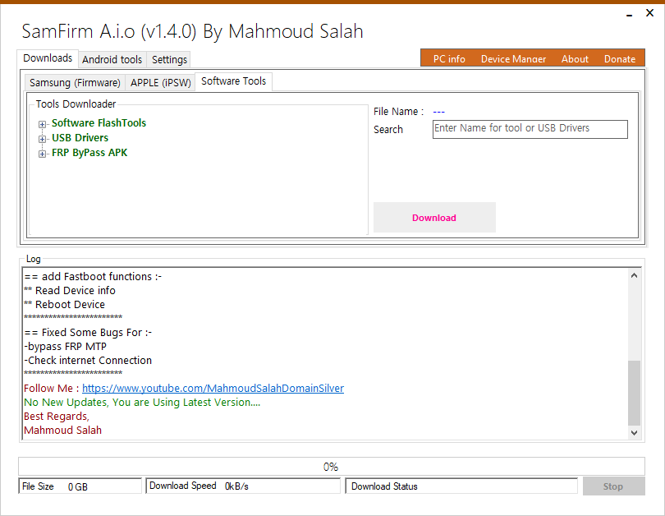Select Software FlashTools tree item
665x516 pixels.
pyautogui.click(x=99, y=123)
